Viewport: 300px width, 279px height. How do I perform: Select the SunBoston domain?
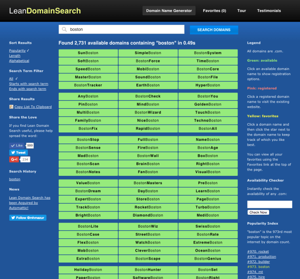click(88, 53)
